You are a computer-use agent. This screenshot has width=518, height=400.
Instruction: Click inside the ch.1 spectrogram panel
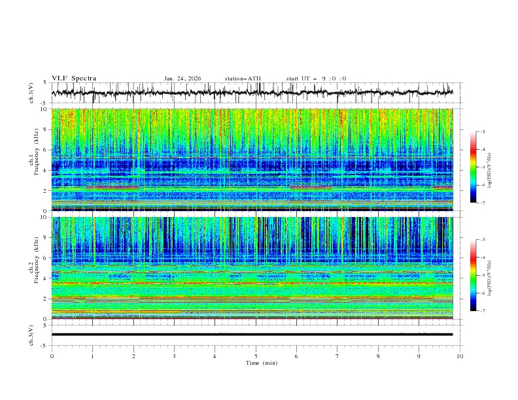click(252, 159)
